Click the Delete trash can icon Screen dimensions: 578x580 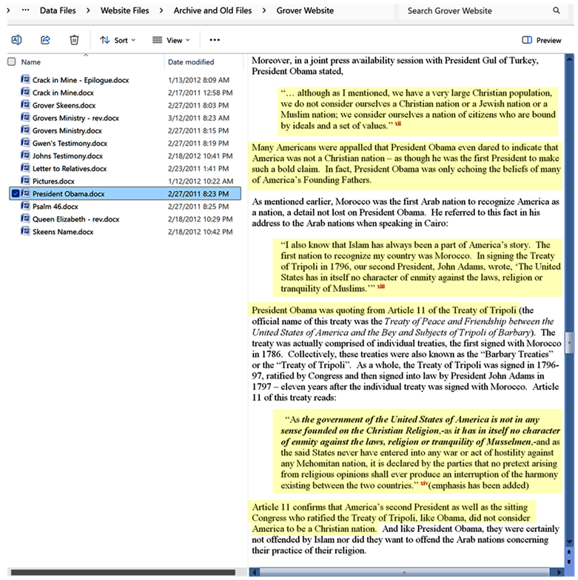(74, 40)
